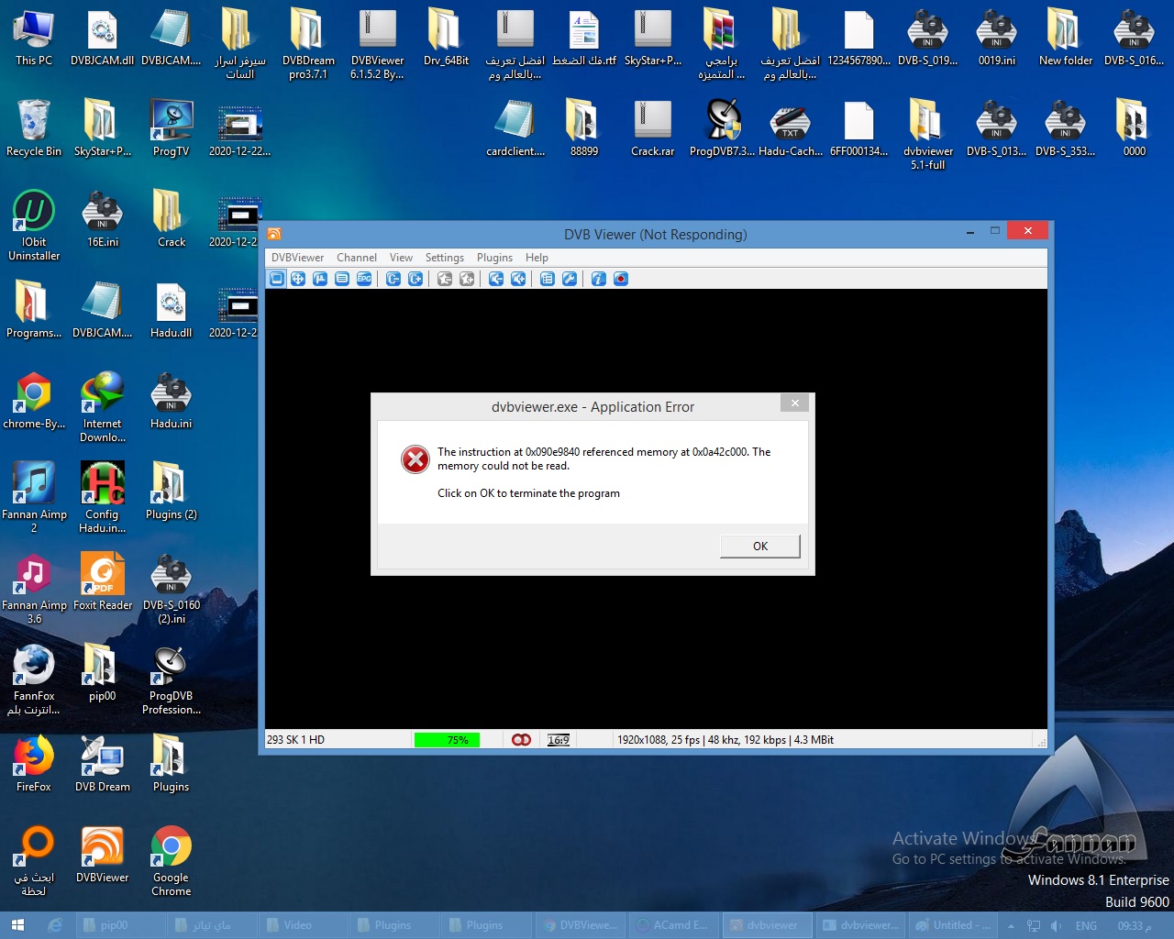Switch to the pip00 taskbar item

pos(121,925)
